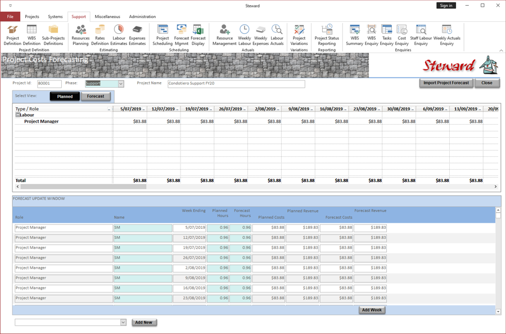Open Sub-Projects Definitions
The image size is (506, 334).
pos(53,35)
